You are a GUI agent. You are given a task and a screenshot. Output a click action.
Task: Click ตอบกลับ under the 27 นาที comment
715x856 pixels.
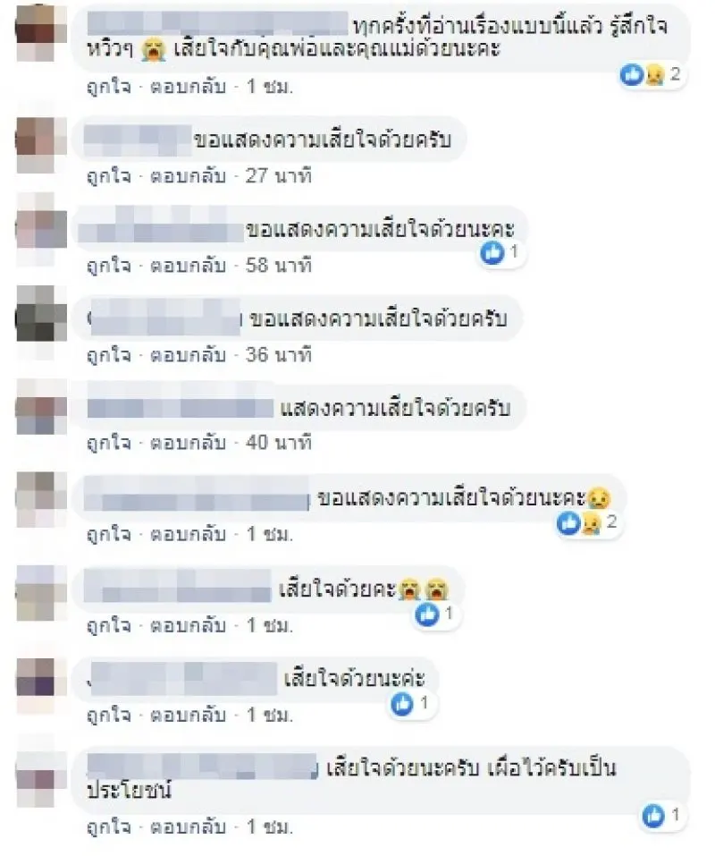pos(189,176)
